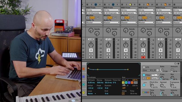Screen dimensions: 182x102
Task: Click the Glide Time 50.0 ms value
Action: tap(134, 93)
